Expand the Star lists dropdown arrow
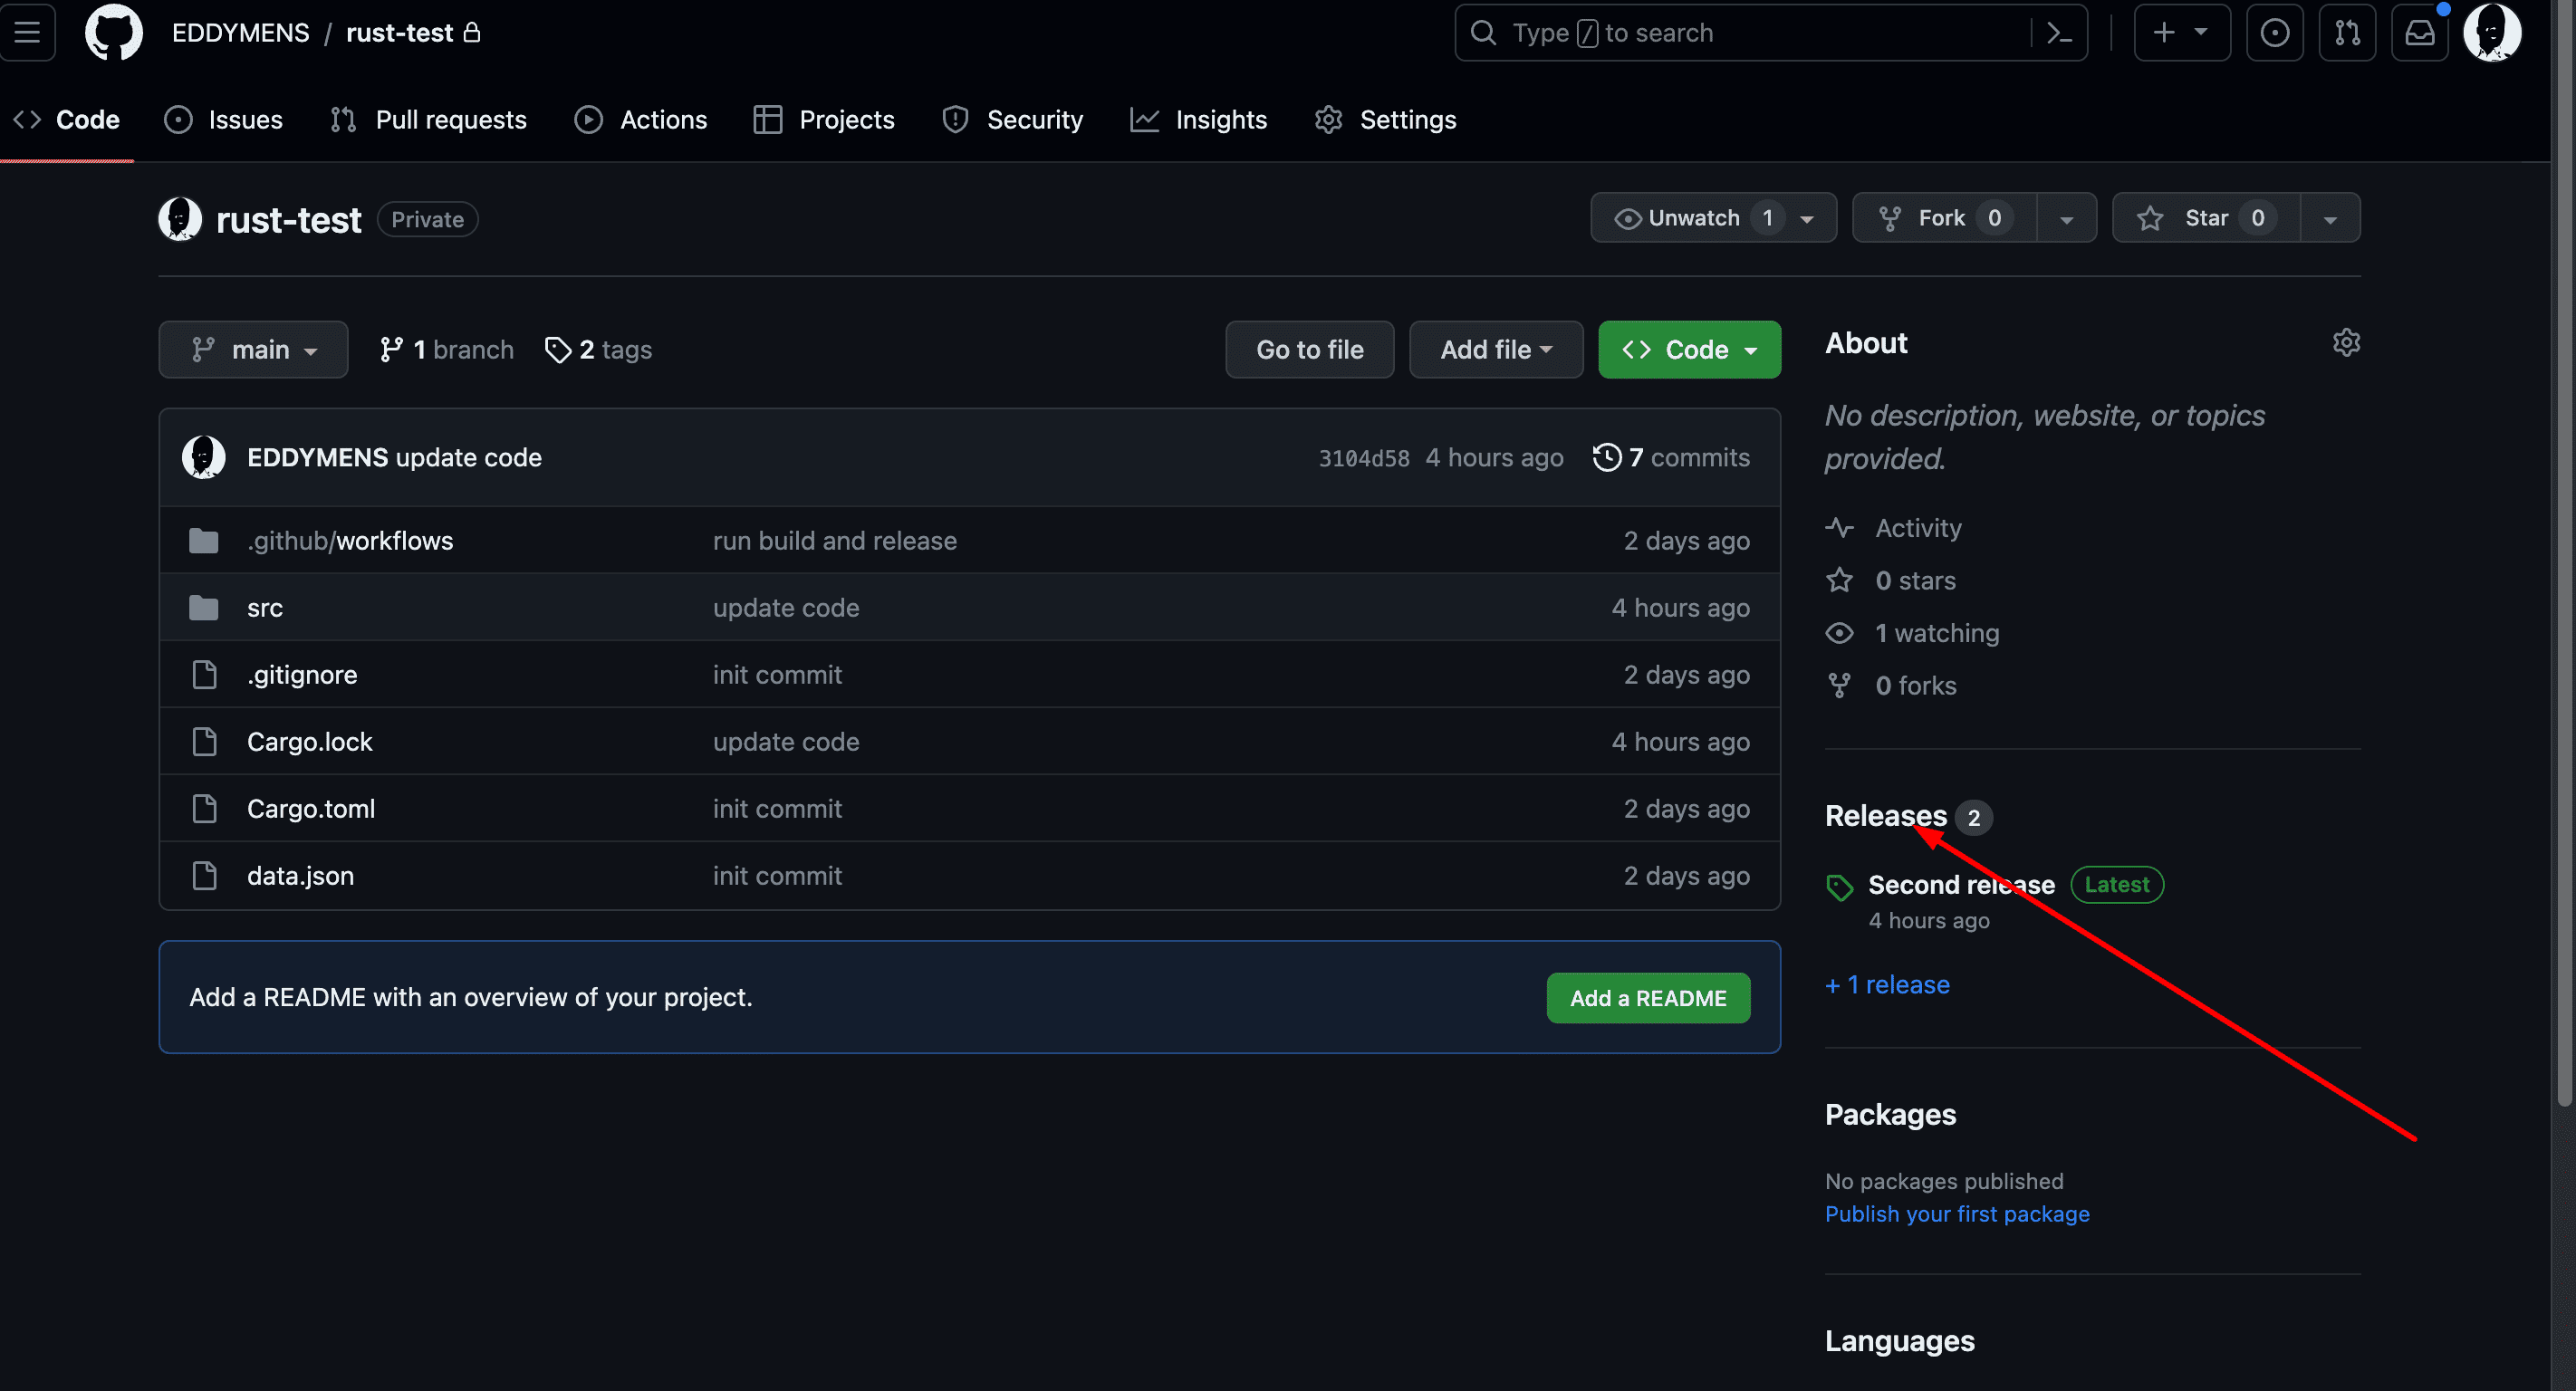This screenshot has height=1391, width=2576. tap(2330, 218)
